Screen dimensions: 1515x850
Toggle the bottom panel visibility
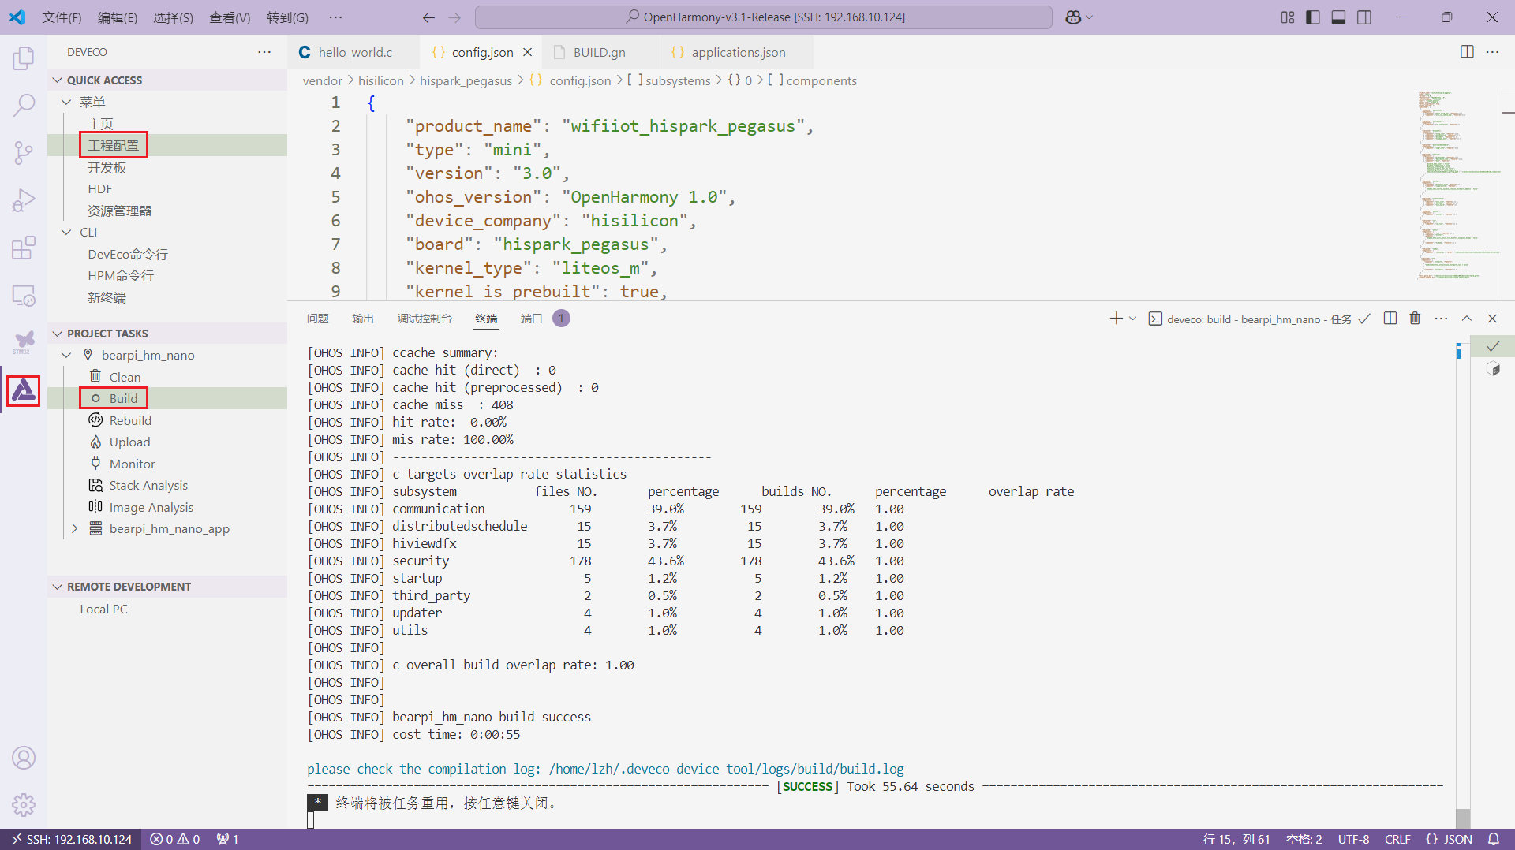1338,17
